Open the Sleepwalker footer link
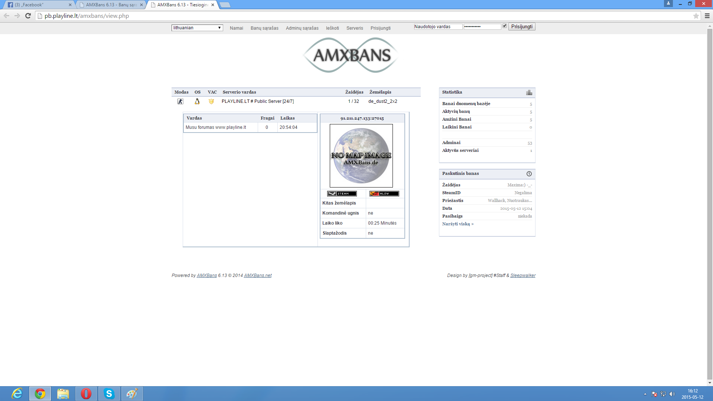713x401 pixels. (x=523, y=276)
